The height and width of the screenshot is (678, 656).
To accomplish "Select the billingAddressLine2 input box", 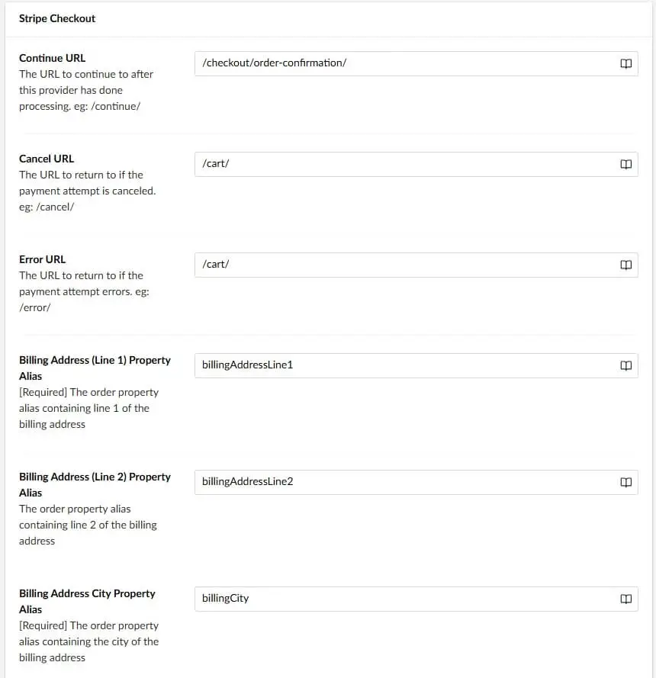I will point(404,482).
